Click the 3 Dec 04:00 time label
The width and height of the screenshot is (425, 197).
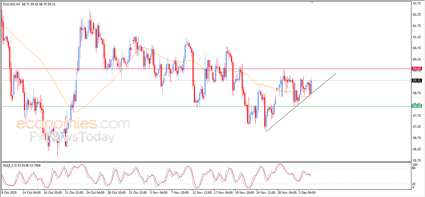point(307,192)
